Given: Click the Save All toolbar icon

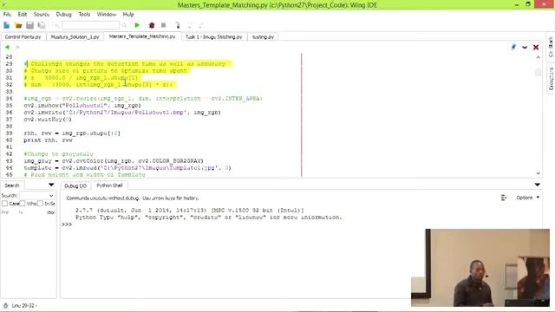Looking at the screenshot, I should 42,25.
